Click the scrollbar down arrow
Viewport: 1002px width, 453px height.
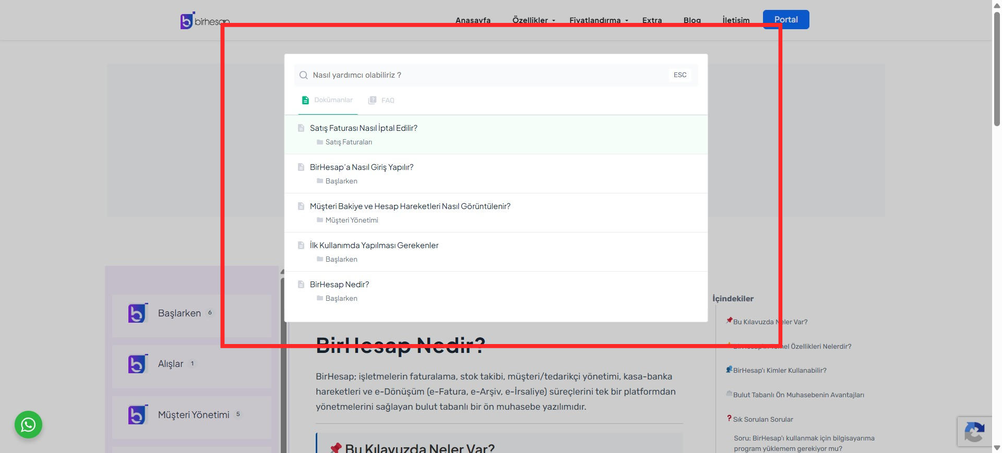pos(997,448)
